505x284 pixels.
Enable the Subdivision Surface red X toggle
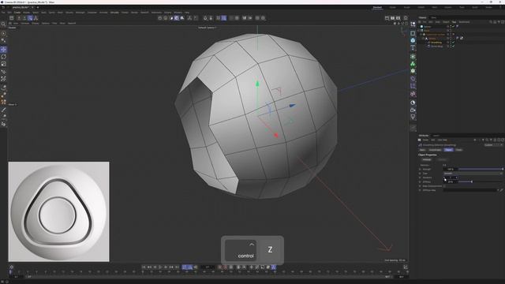(x=453, y=34)
